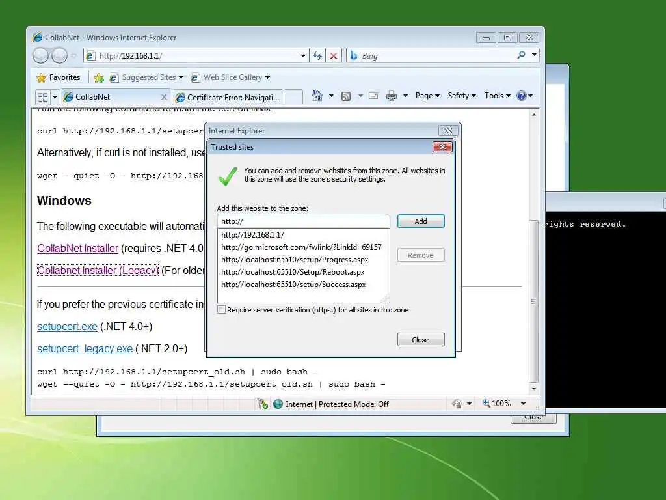Open the Quick Tabs grid icon

point(42,98)
